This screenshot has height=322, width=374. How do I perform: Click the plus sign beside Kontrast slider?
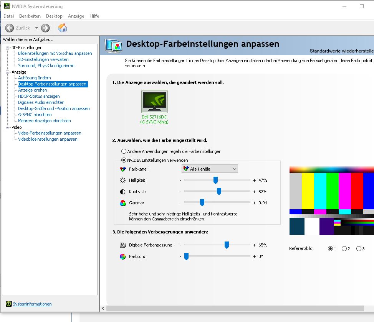click(254, 192)
